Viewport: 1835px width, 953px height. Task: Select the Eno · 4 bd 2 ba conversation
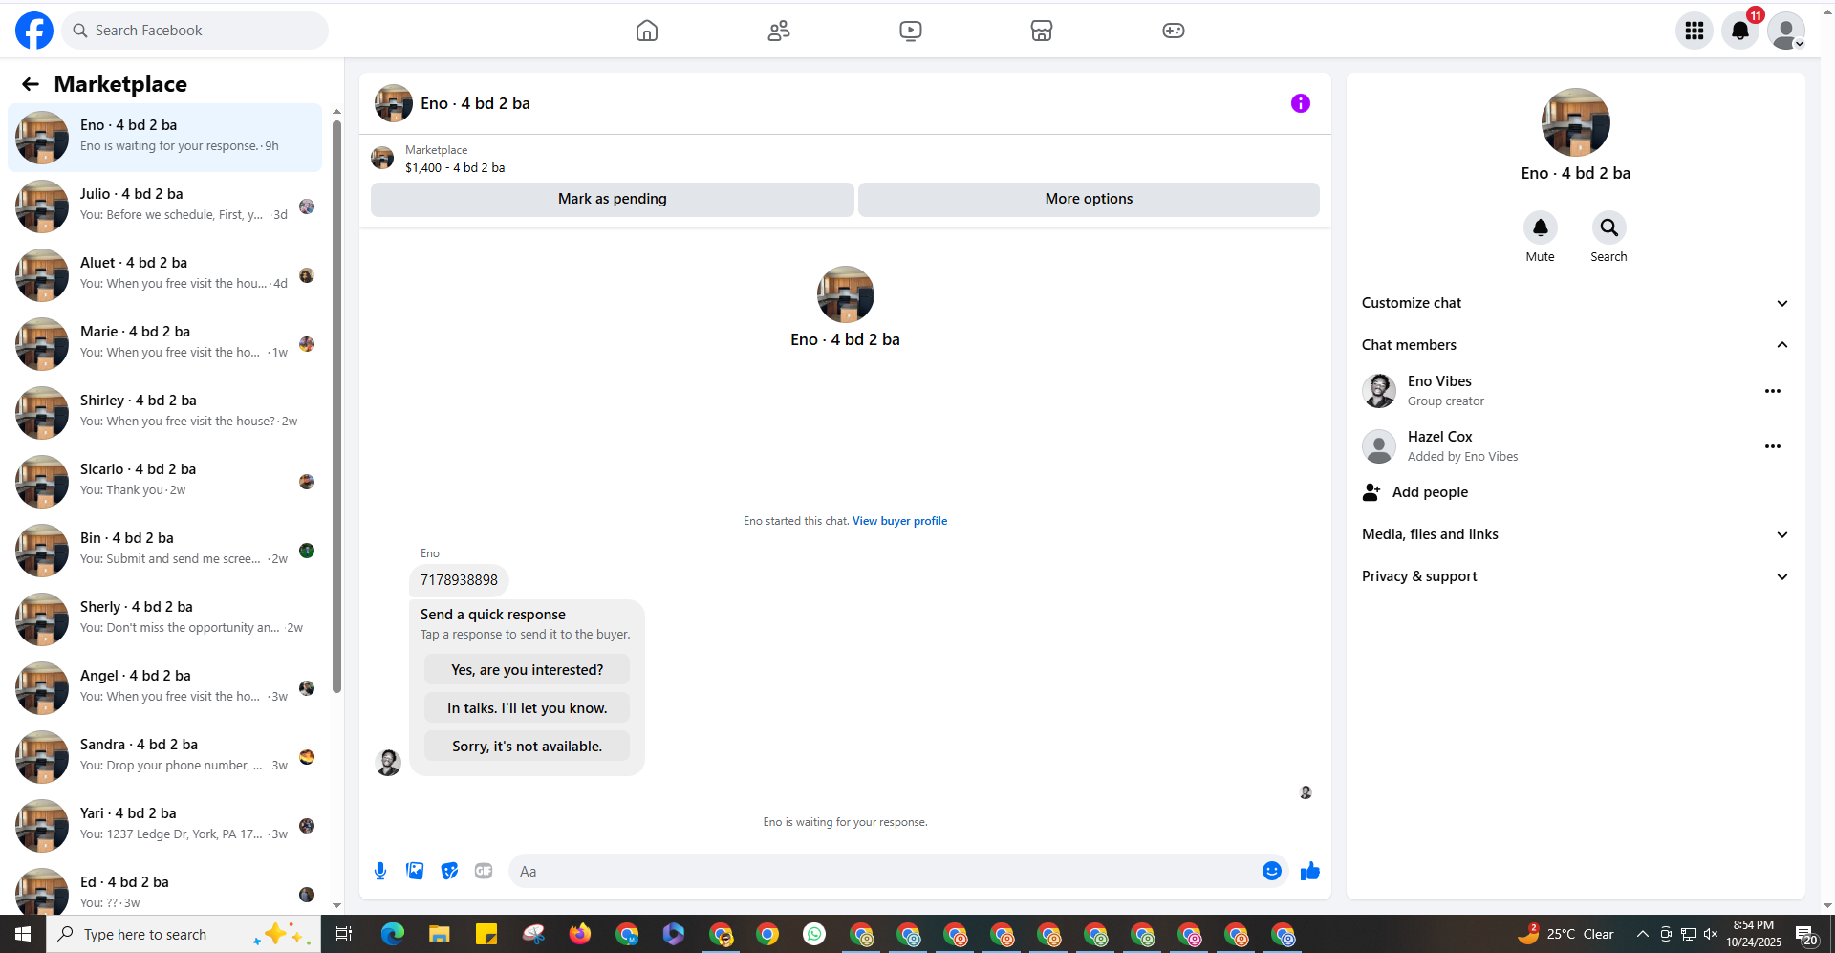tap(165, 138)
